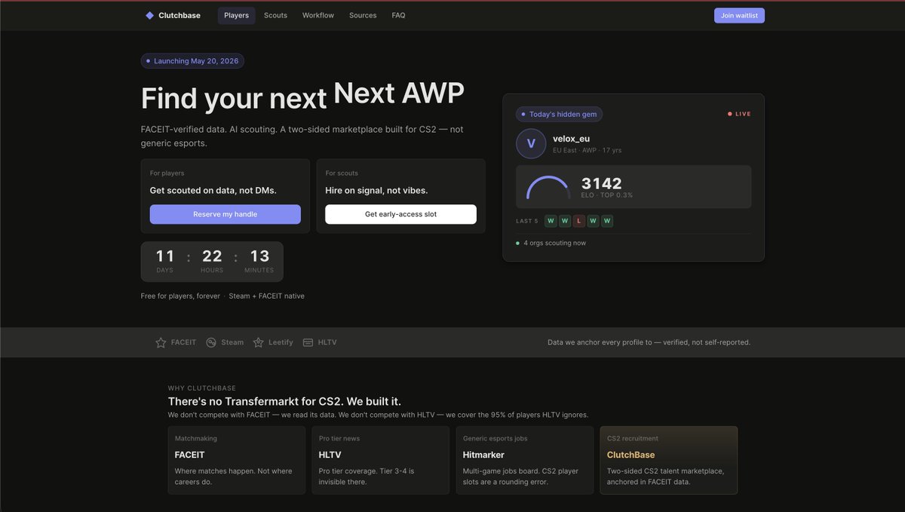905x512 pixels.
Task: Click the Leetify star icon
Action: (259, 342)
